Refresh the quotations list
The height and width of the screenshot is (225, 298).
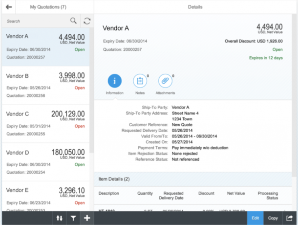tap(87, 21)
